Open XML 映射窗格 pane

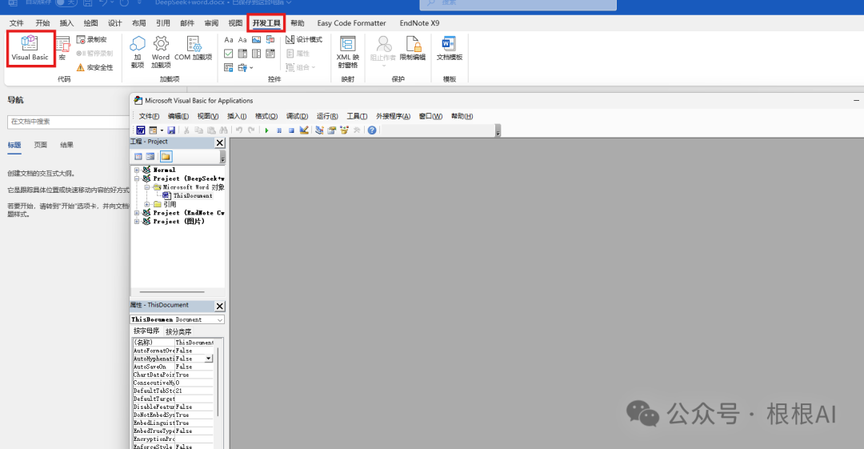click(348, 51)
